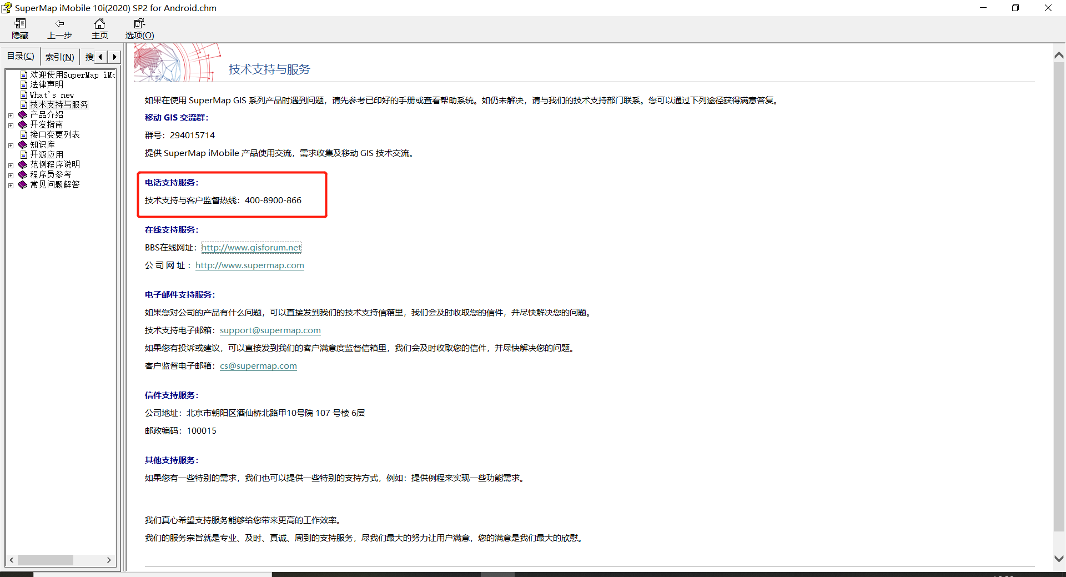The height and width of the screenshot is (577, 1066).
Task: Click the 技术支持与服务 page heading
Action: pyautogui.click(x=269, y=69)
